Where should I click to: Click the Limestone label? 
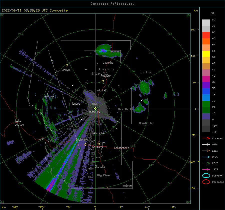click(47, 96)
